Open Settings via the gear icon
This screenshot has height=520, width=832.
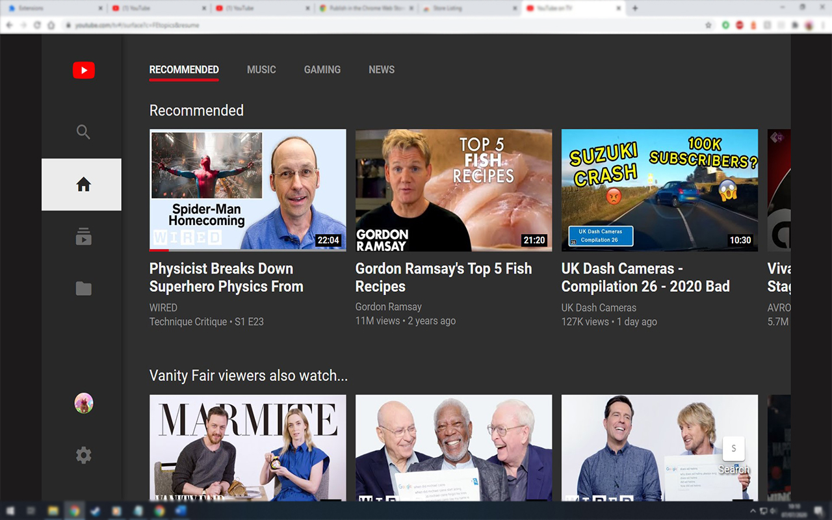coord(83,455)
